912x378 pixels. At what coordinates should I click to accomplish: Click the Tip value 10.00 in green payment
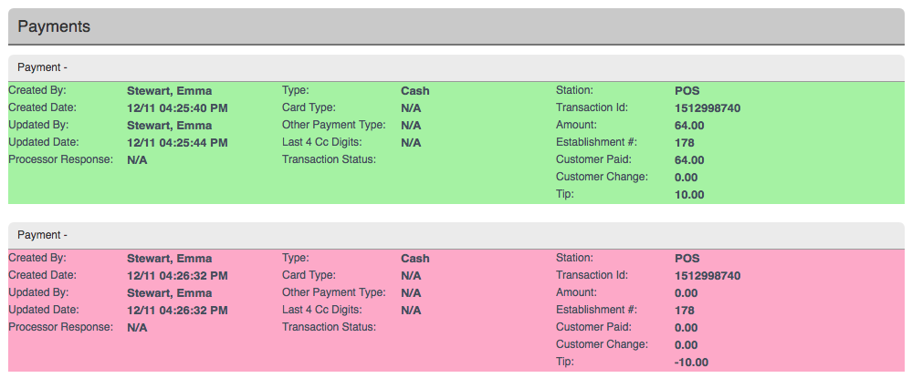(x=689, y=195)
